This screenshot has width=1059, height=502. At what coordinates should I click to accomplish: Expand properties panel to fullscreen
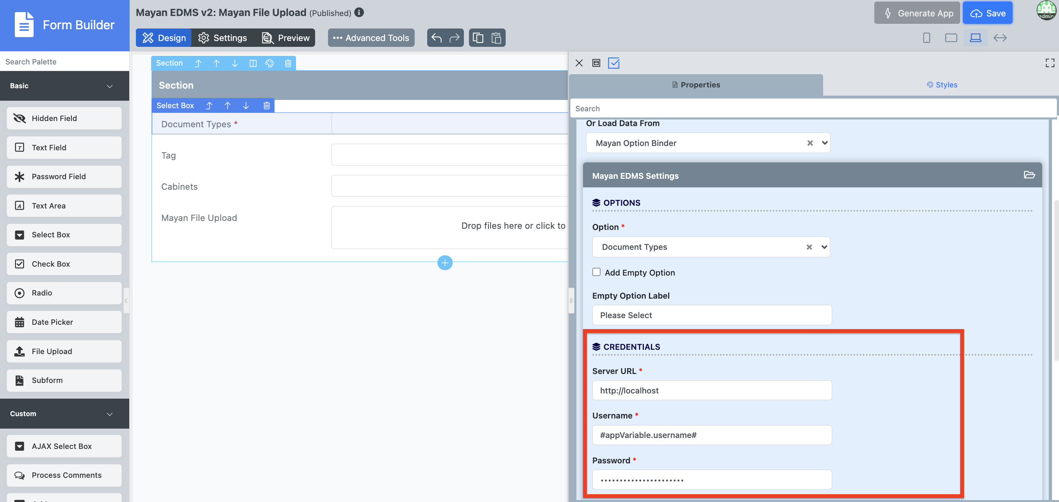tap(1050, 63)
